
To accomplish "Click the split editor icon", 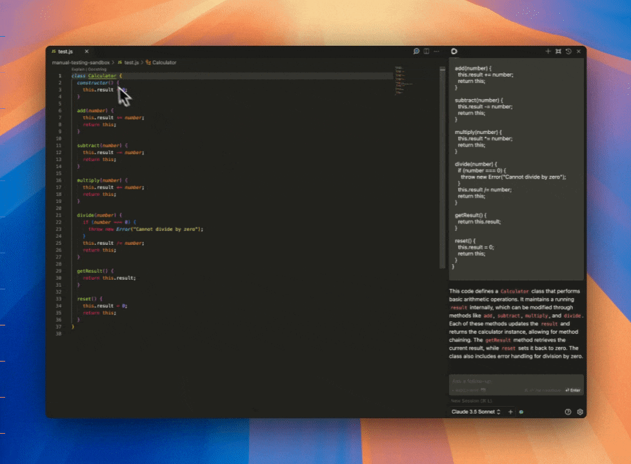I will (426, 52).
